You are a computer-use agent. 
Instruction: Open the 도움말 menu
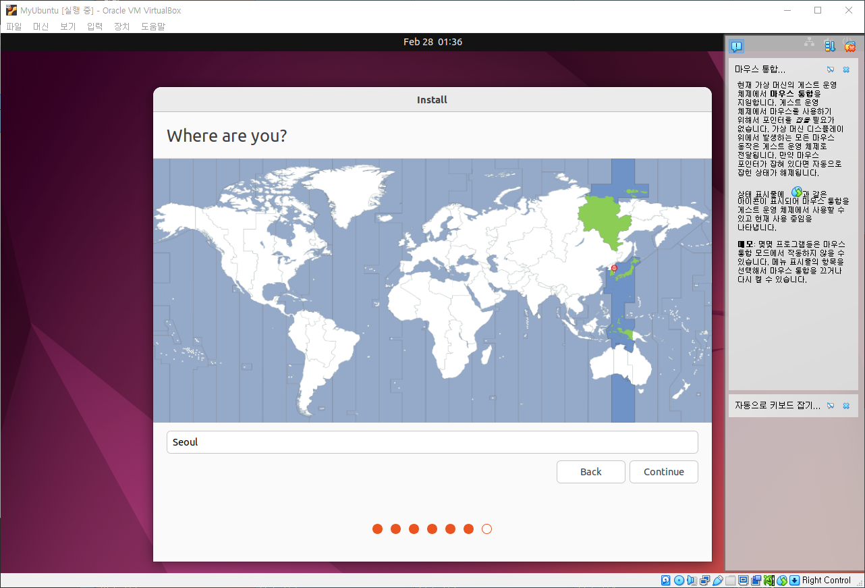click(152, 26)
